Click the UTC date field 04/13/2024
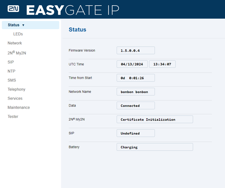Image resolution: width=225 pixels, height=188 pixels. coord(132,64)
